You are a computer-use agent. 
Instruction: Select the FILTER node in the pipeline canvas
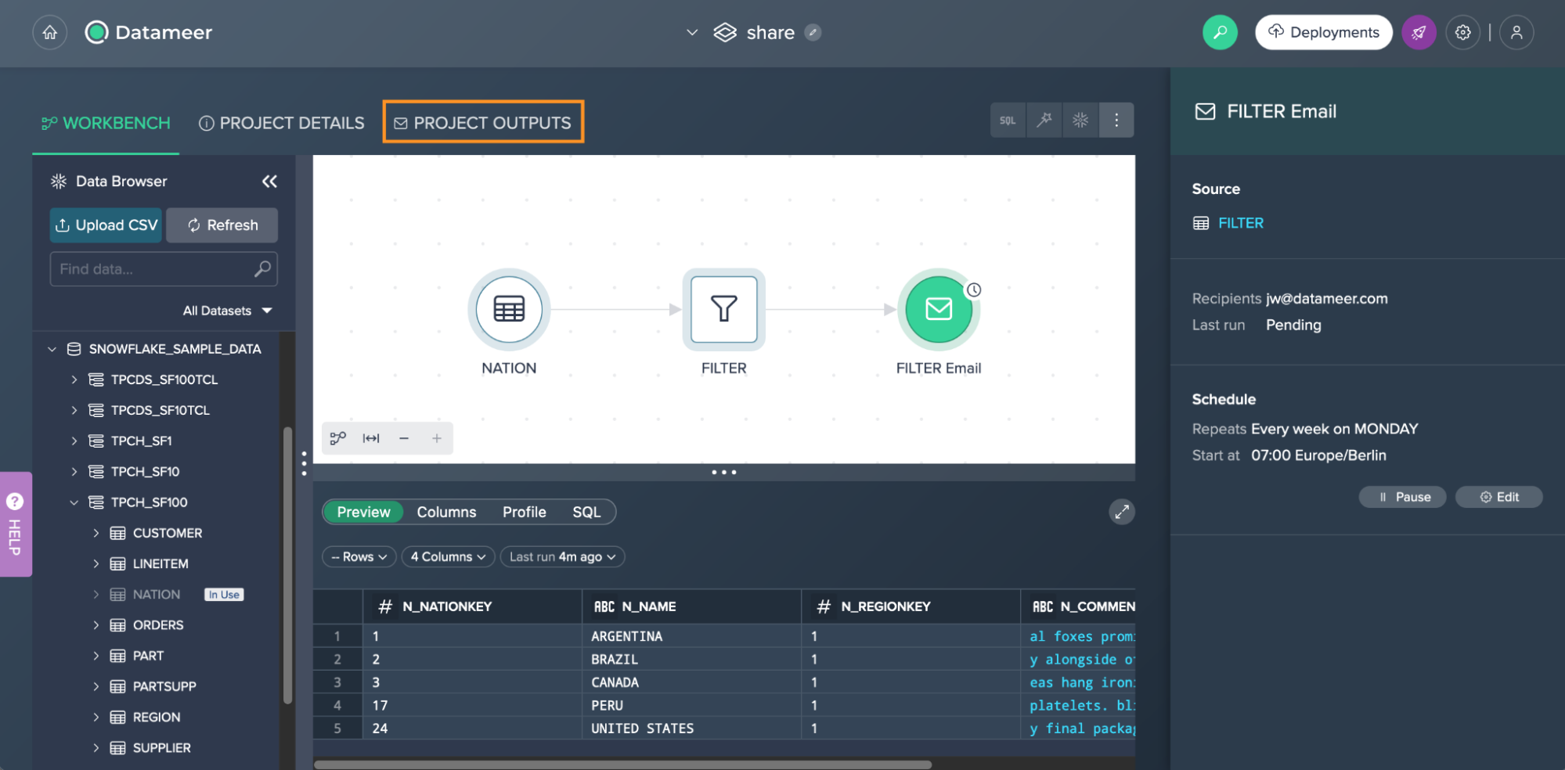point(723,310)
